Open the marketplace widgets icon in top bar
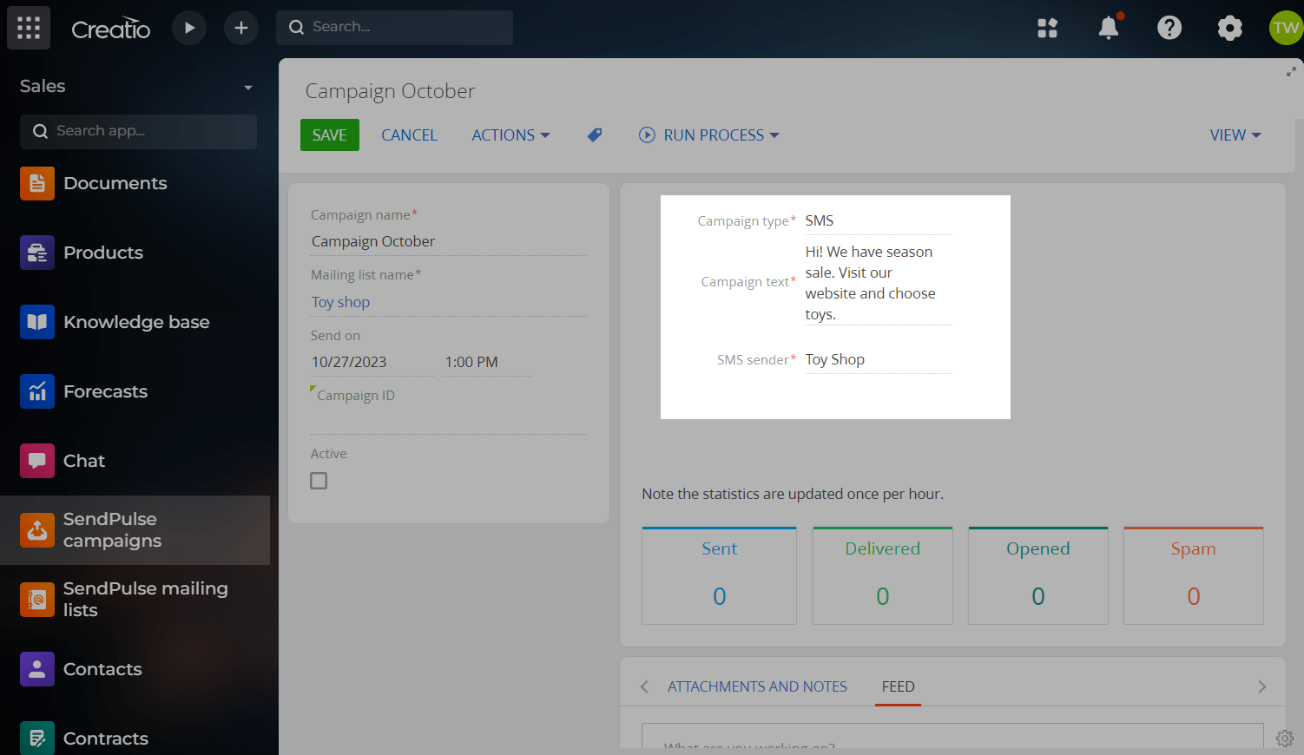Screen dimensions: 1304x755 tap(1048, 28)
